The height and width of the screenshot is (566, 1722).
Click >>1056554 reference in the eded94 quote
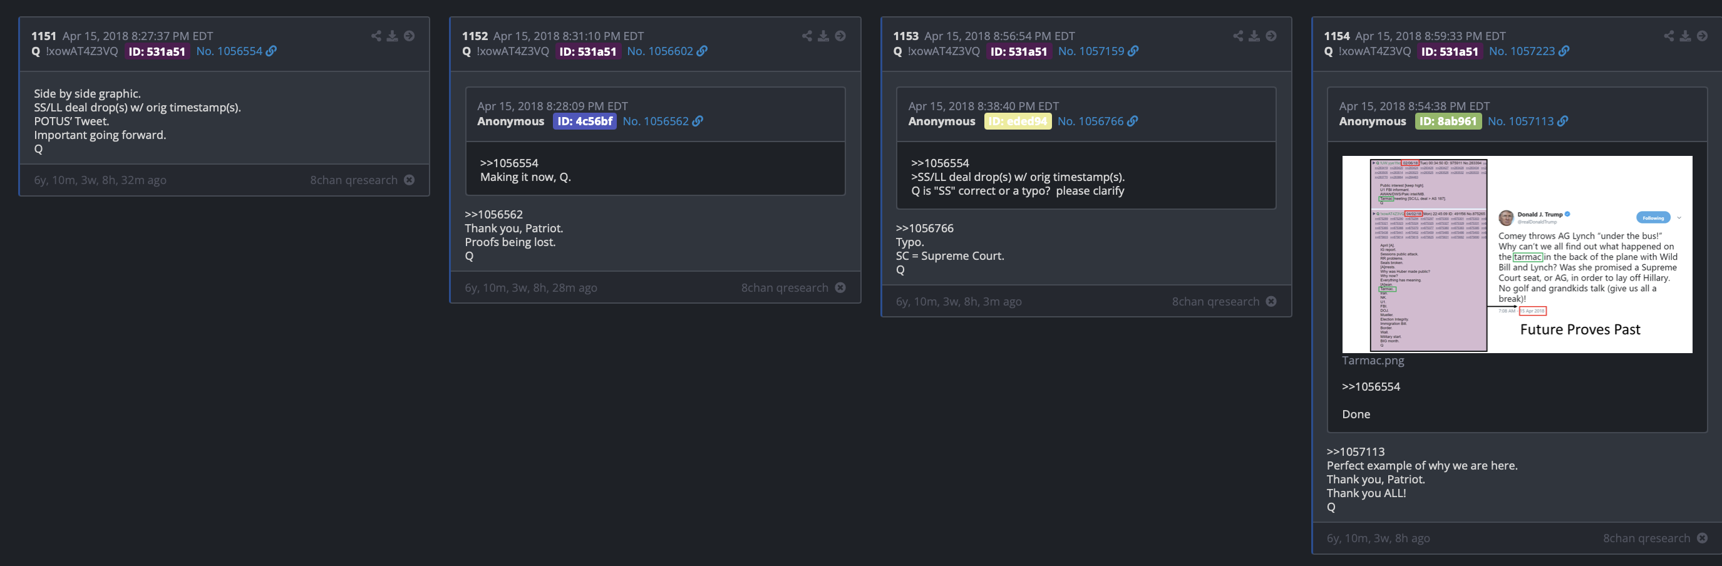(940, 163)
